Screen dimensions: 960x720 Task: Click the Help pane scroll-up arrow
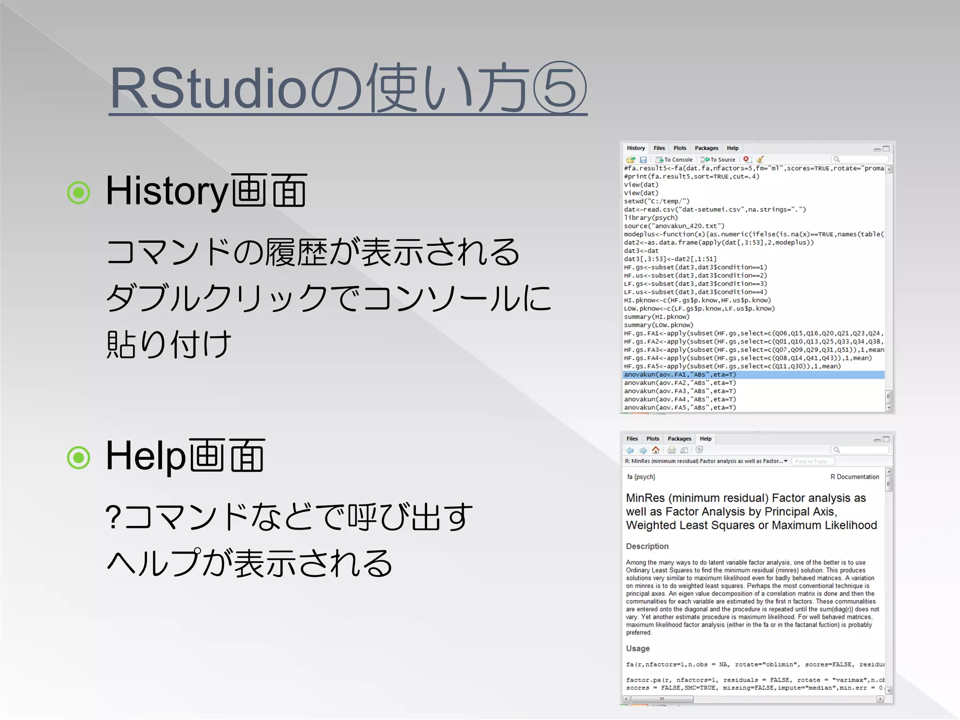(889, 472)
